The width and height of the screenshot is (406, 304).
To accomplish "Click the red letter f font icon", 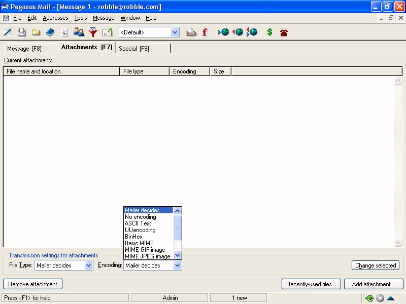I will pos(205,32).
